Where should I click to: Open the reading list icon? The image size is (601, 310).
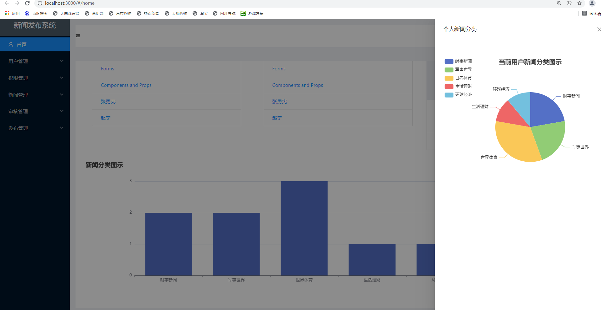(x=584, y=13)
